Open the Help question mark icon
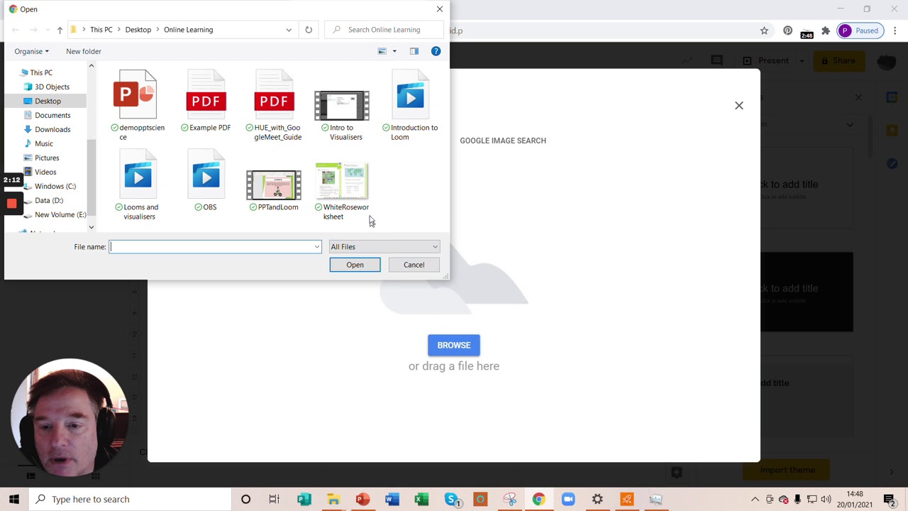This screenshot has height=511, width=908. [x=436, y=51]
